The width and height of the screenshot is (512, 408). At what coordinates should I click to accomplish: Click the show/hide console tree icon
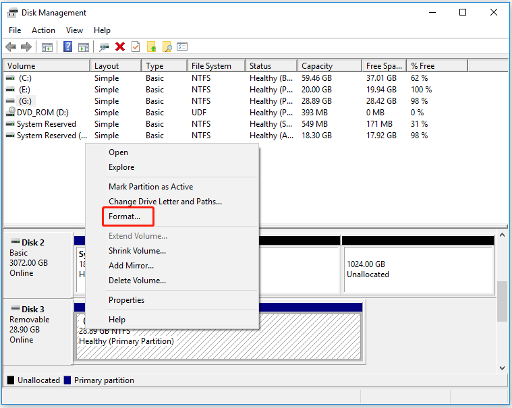pos(47,47)
